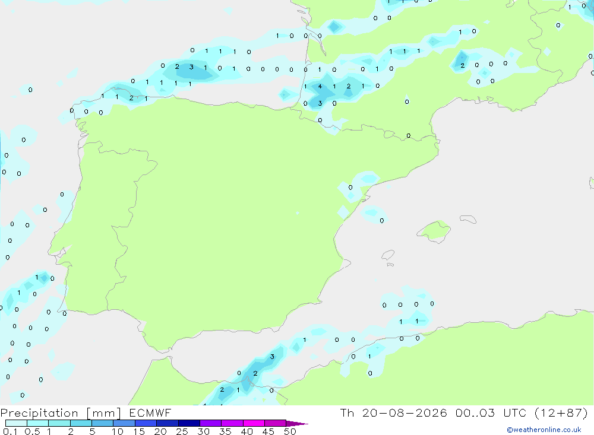Pick the 5–10 mm legend color swatch
This screenshot has height=435, width=594.
pos(103,423)
